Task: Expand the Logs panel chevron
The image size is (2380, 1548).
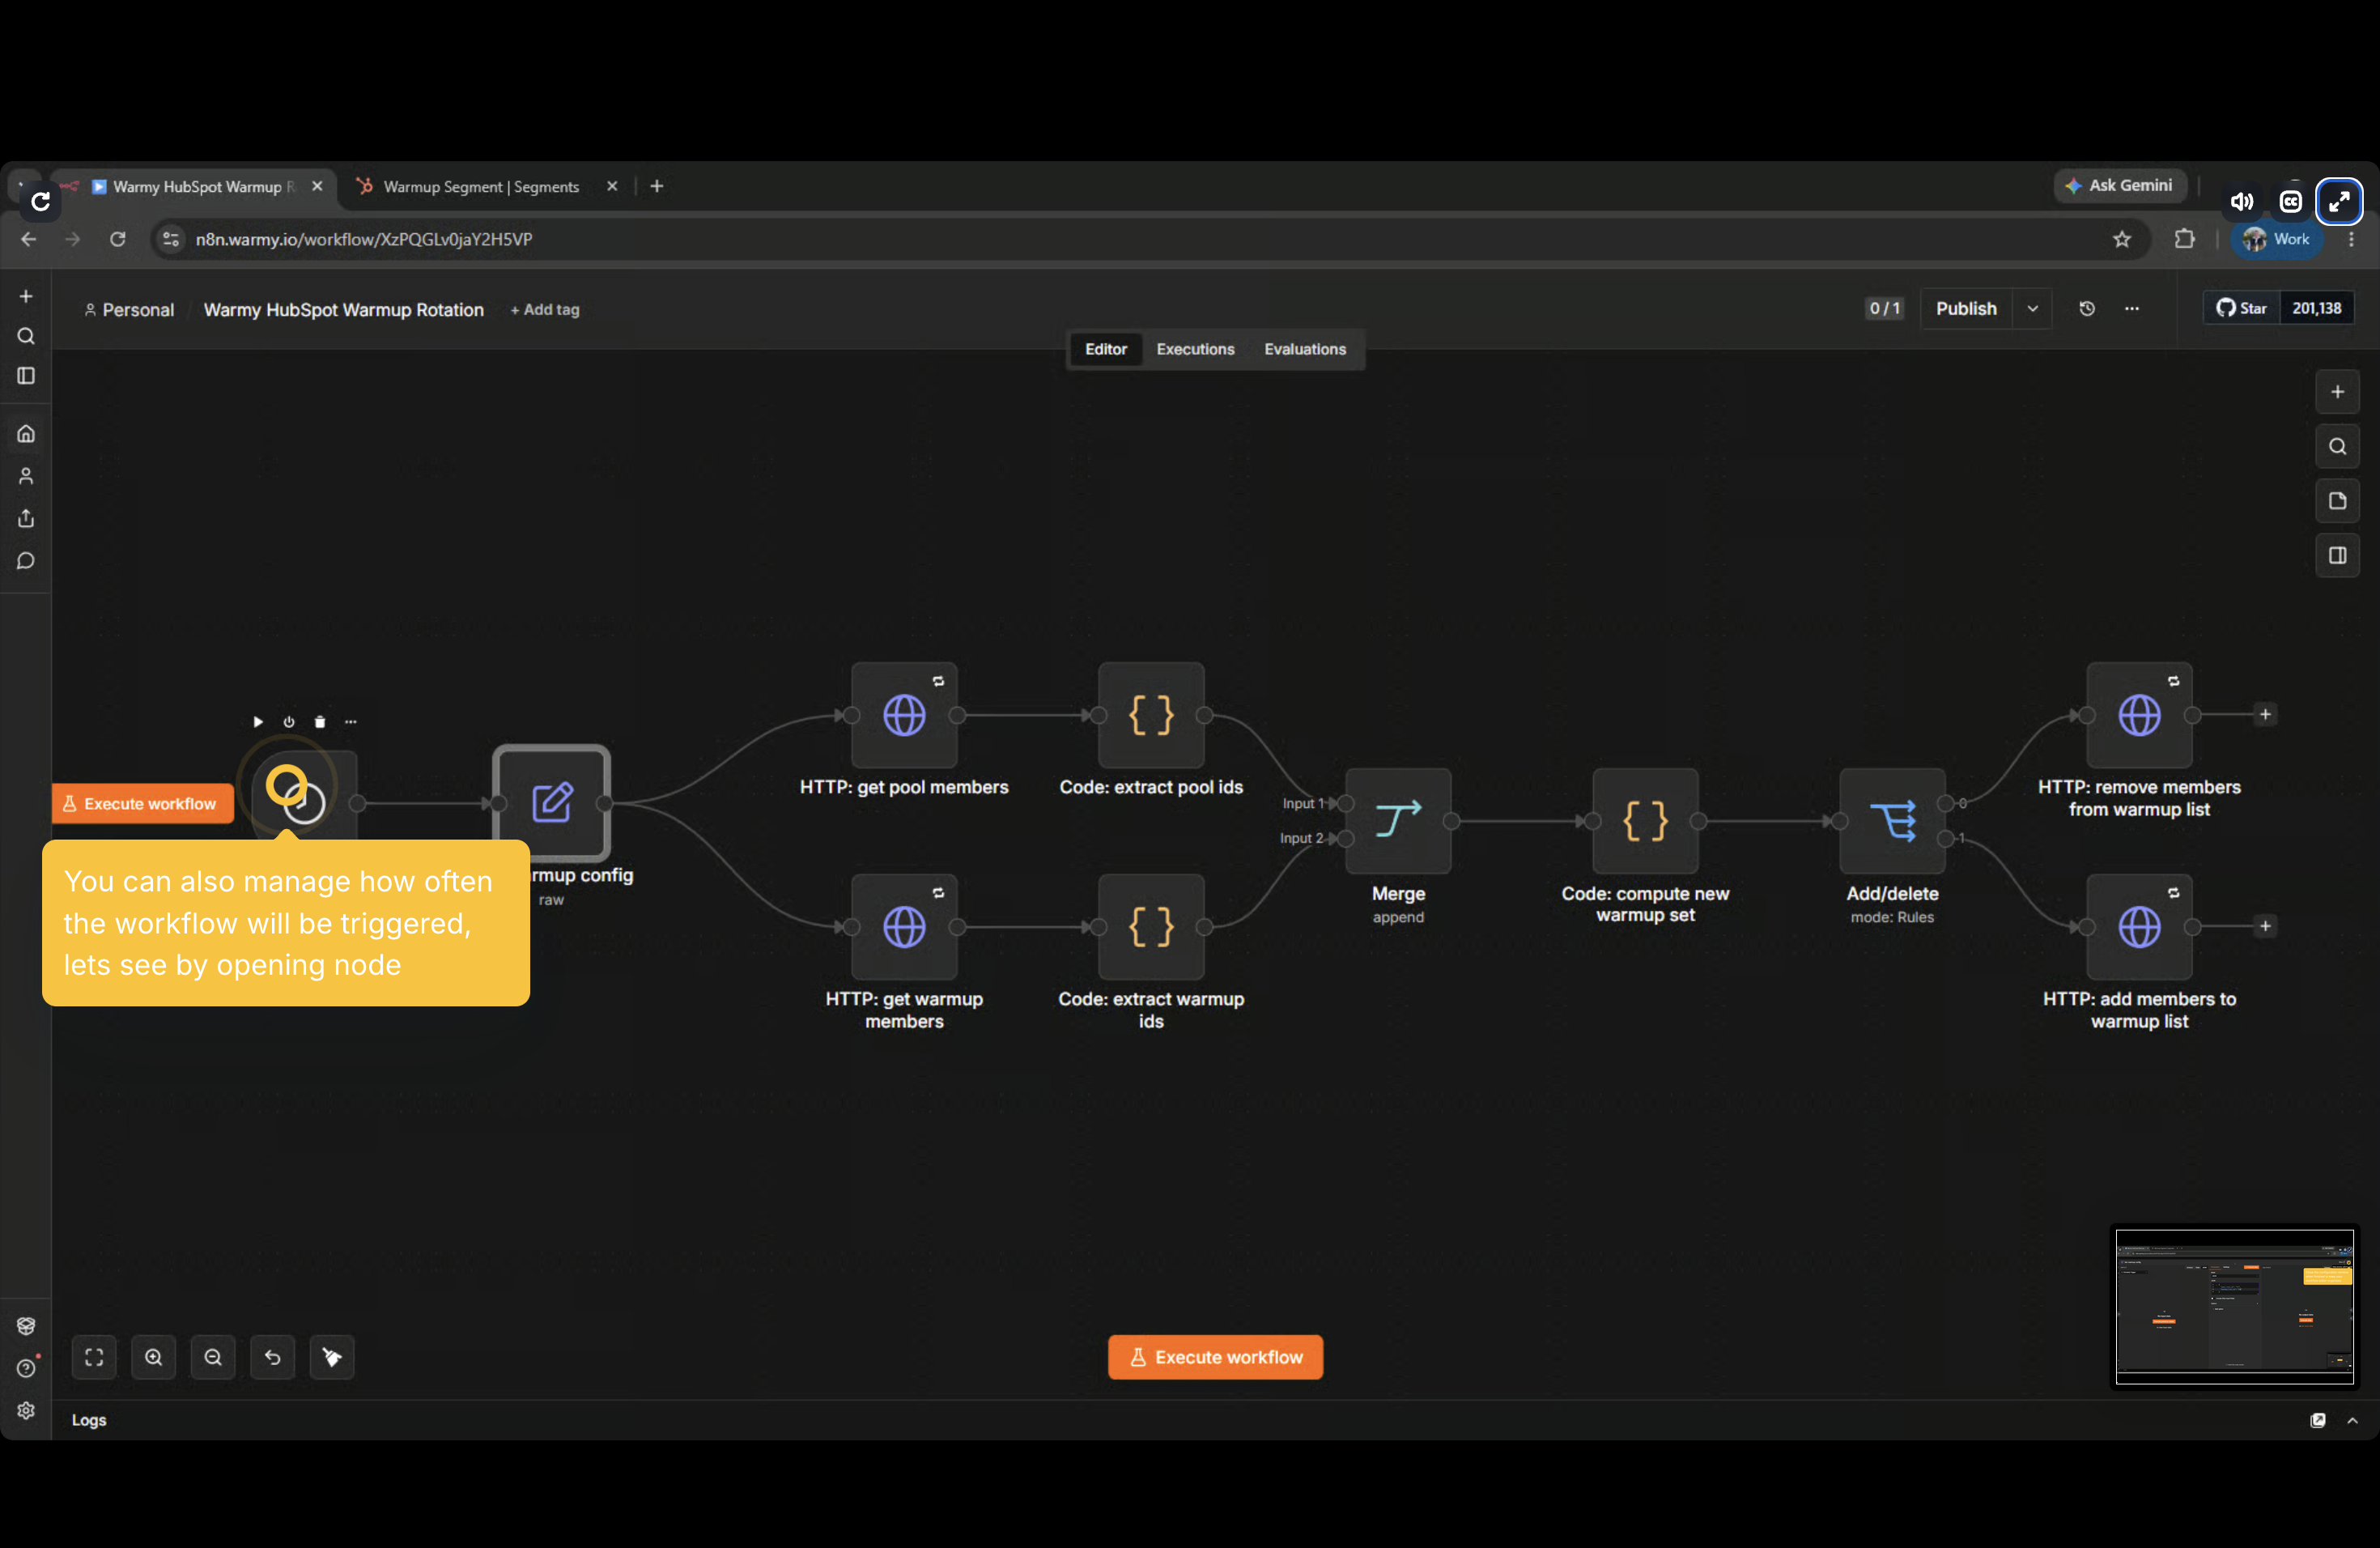Action: tap(2352, 1420)
